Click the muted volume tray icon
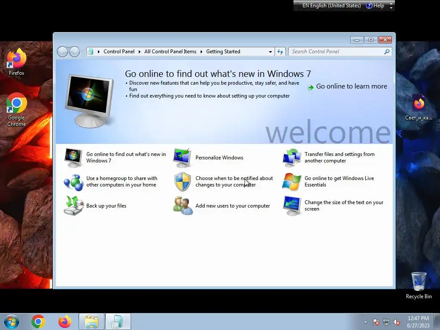Screen dimensions: 440x330 tap(397, 322)
